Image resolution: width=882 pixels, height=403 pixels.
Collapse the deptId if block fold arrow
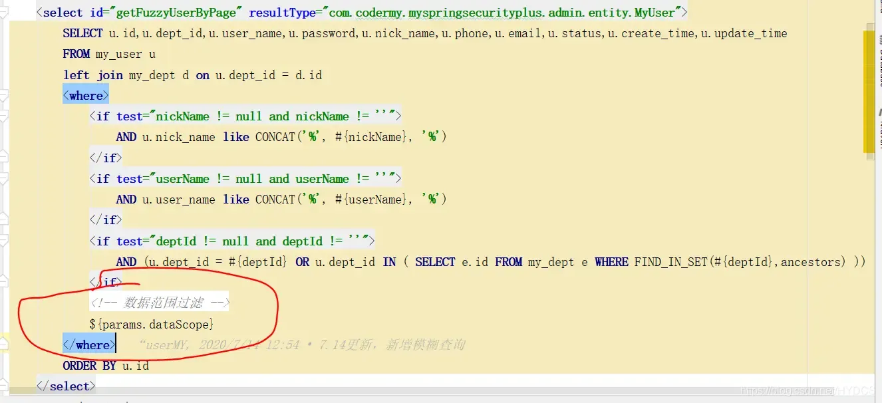pyautogui.click(x=5, y=241)
